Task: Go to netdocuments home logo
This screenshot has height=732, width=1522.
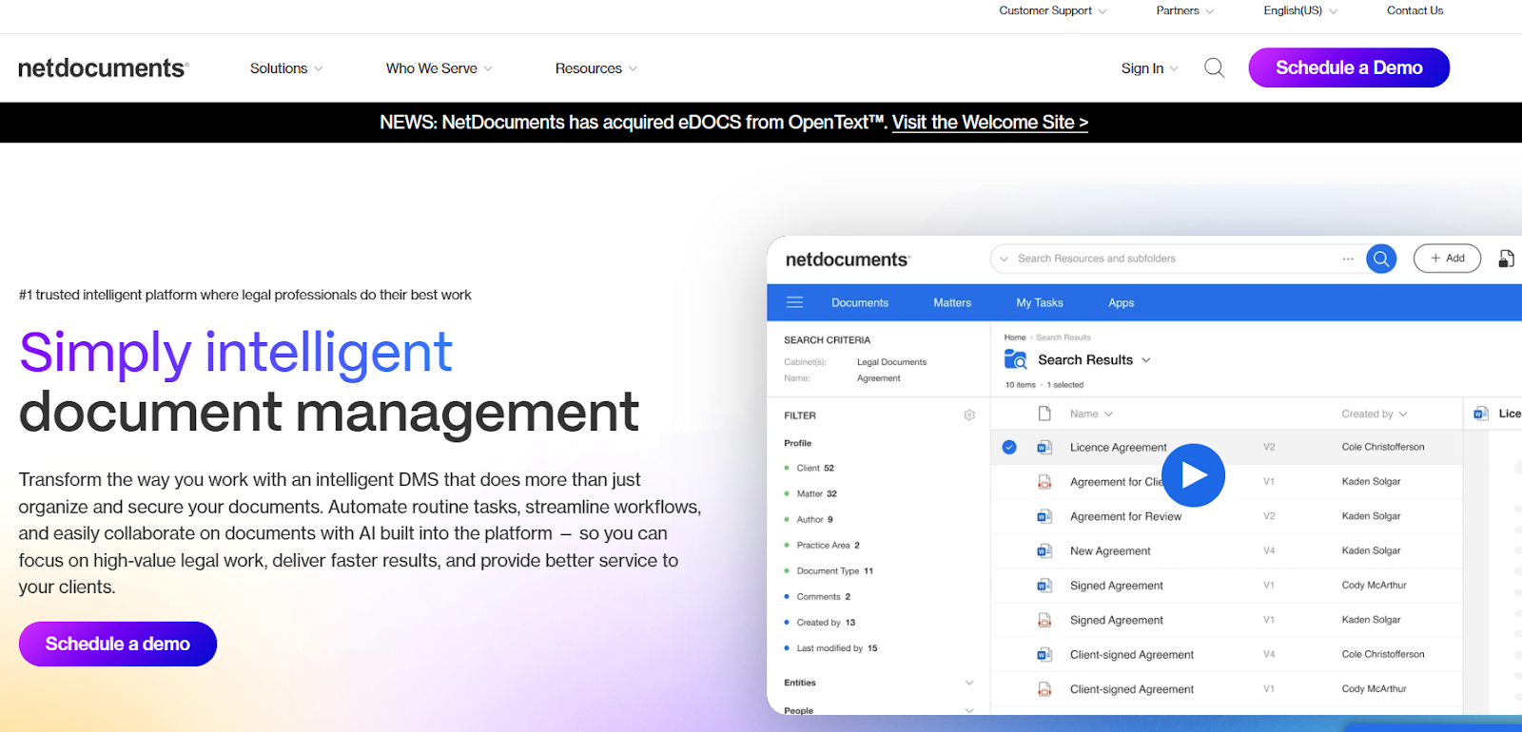Action: point(103,67)
